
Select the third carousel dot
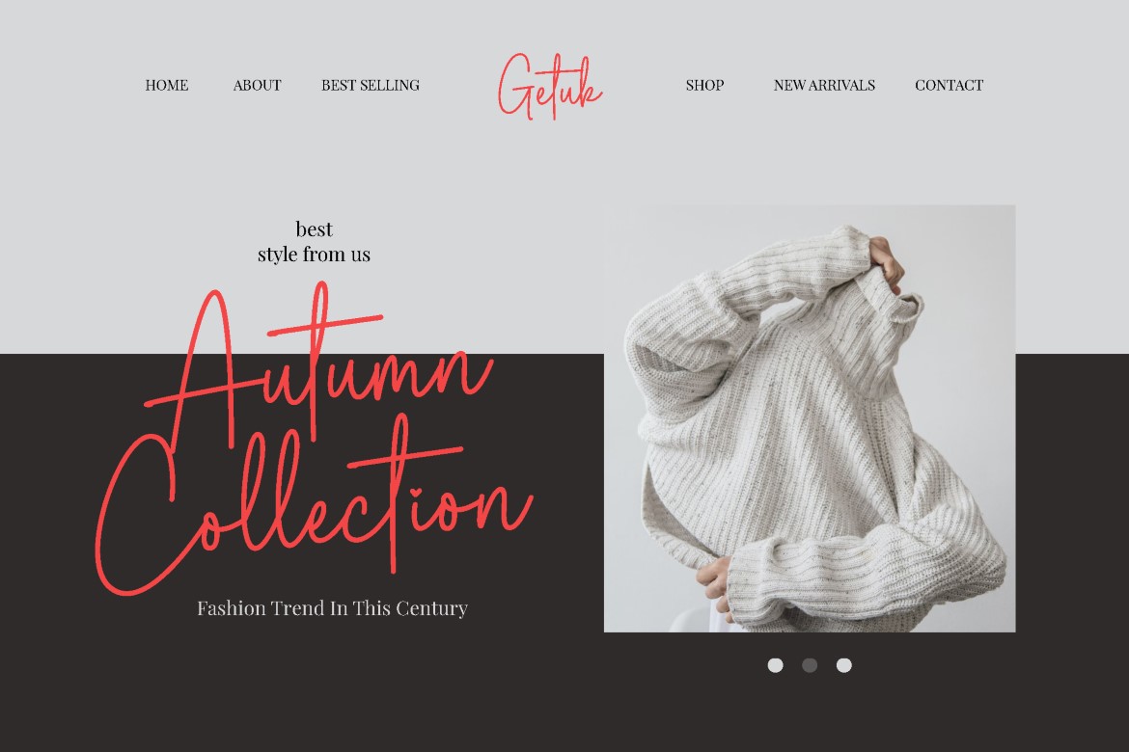(x=844, y=665)
